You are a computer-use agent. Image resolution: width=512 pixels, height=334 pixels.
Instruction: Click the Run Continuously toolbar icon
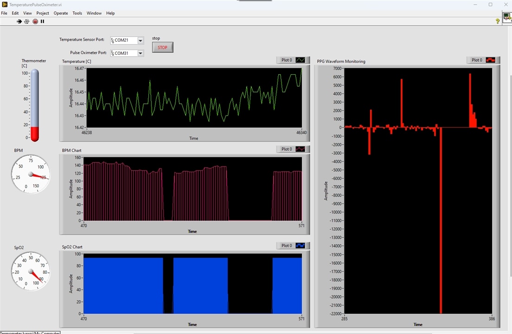[x=27, y=21]
